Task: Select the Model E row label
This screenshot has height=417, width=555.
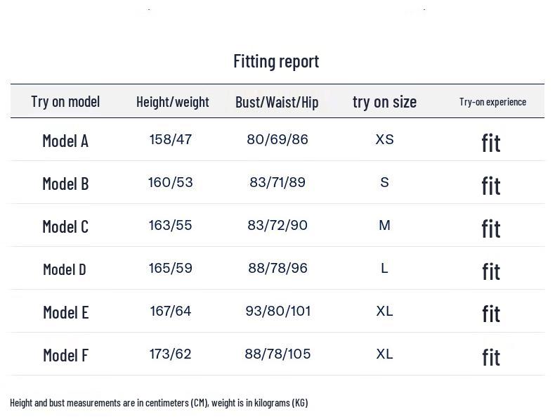Action: pyautogui.click(x=65, y=312)
